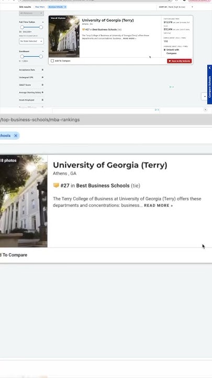212x378 pixels.
Task: Open University of Georgia (Terry) title in small page view
Action: point(108,20)
